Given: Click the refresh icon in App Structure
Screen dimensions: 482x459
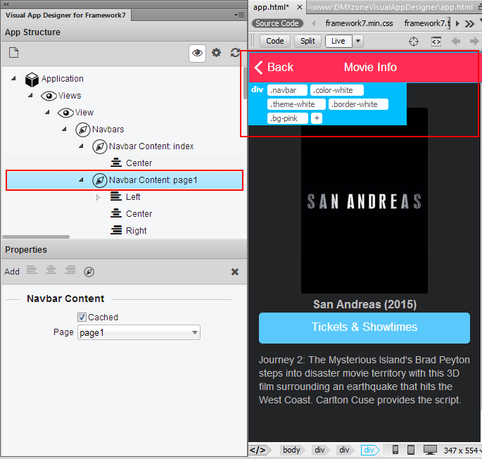Looking at the screenshot, I should point(235,53).
